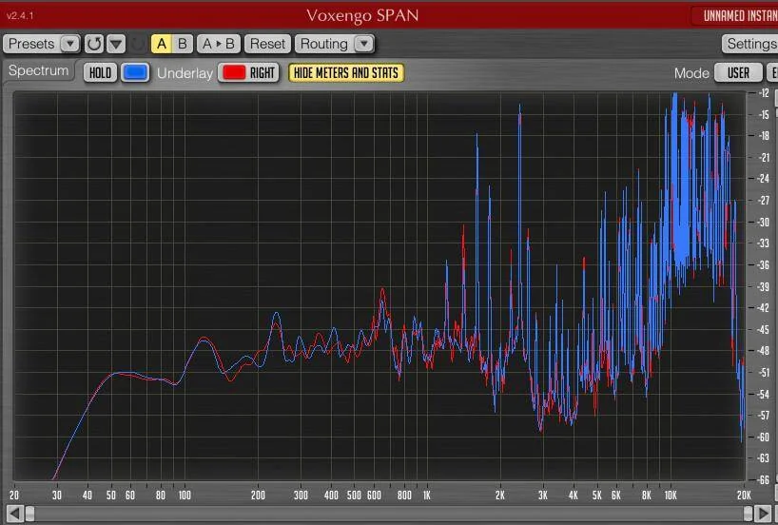This screenshot has width=778, height=525.
Task: Toggle spectrum HOLD
Action: (x=100, y=72)
